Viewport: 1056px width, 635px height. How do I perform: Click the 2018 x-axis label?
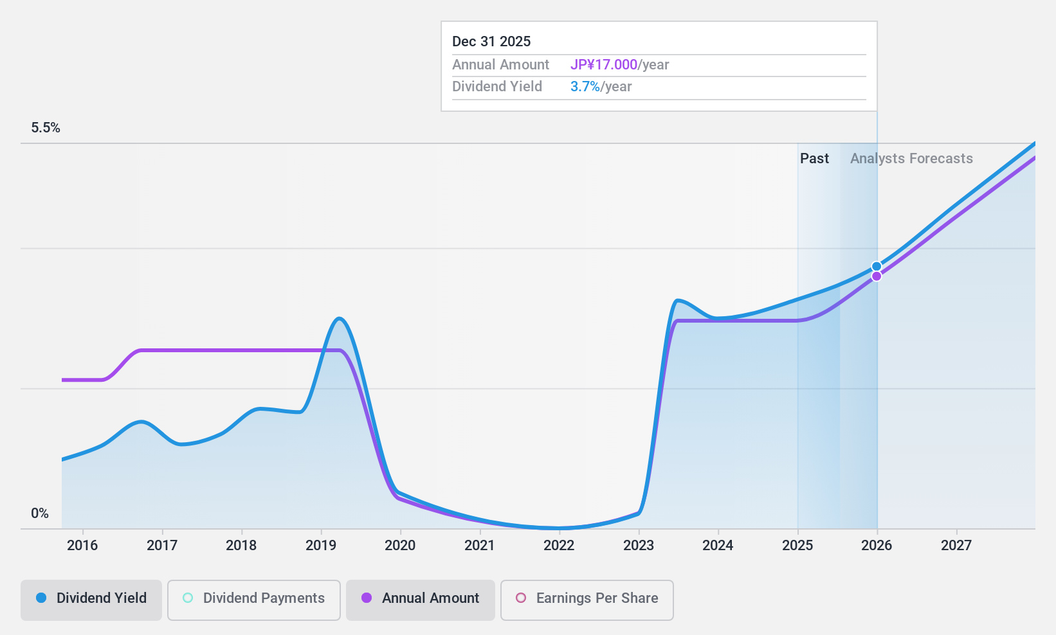[241, 546]
